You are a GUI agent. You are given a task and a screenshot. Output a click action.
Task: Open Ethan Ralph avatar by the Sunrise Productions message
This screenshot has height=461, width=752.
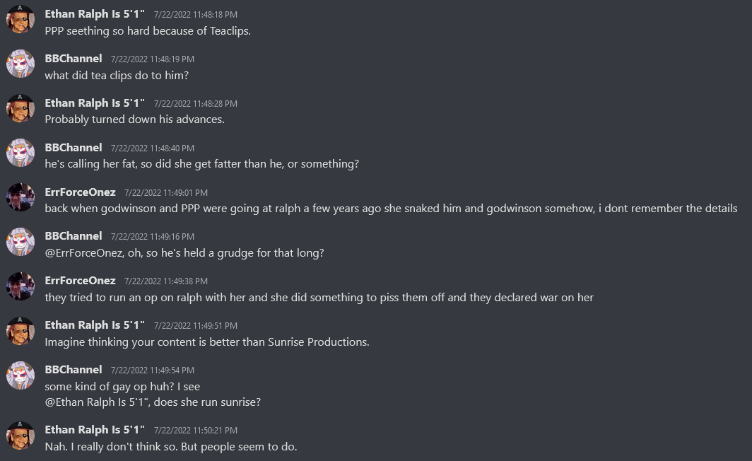(20, 331)
